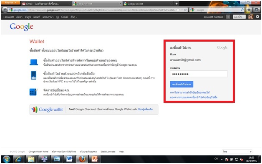Screen dimensions: 262x164
Task: Launch Internet Explorer from taskbar
Action: [18, 159]
